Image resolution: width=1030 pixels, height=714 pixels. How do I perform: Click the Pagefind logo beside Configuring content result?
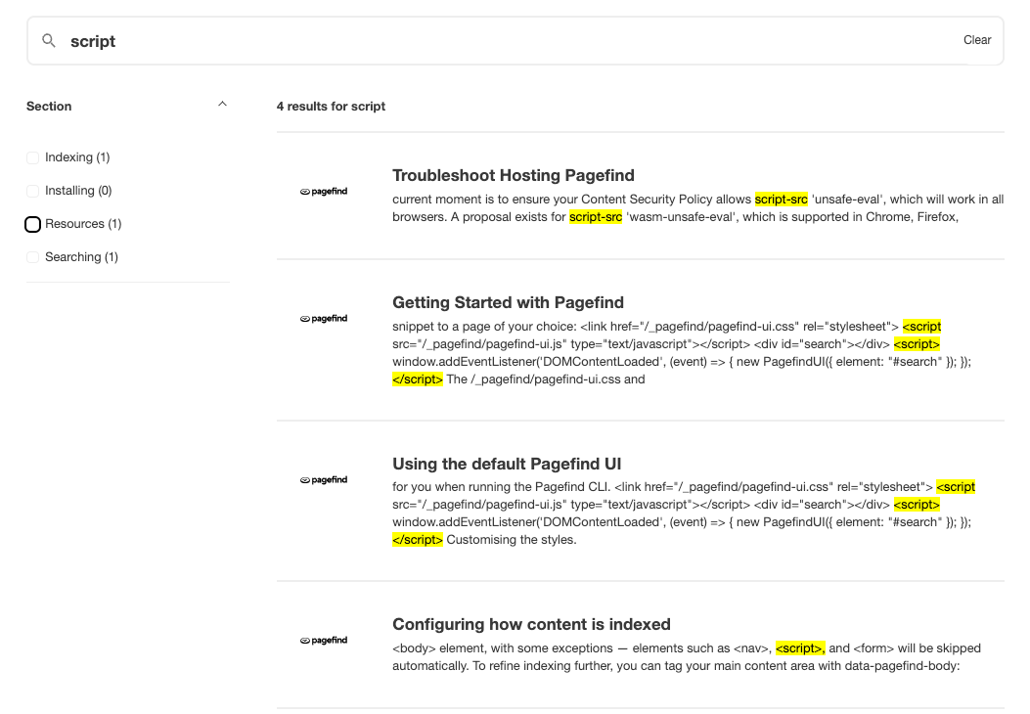coord(324,641)
